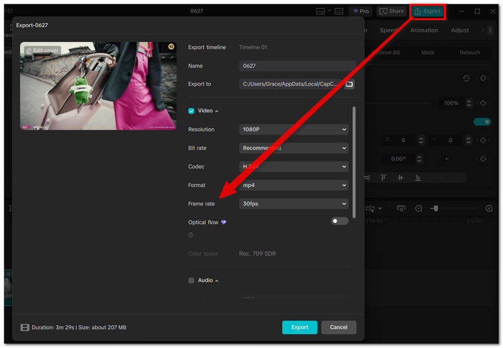Add keyframe diamond next to Y position
The width and height of the screenshot is (503, 348).
[x=483, y=140]
